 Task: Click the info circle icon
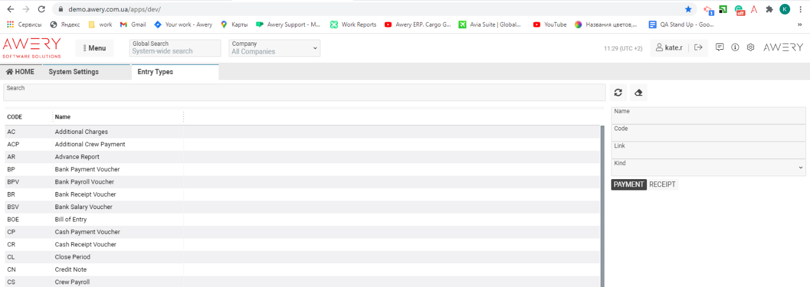735,47
